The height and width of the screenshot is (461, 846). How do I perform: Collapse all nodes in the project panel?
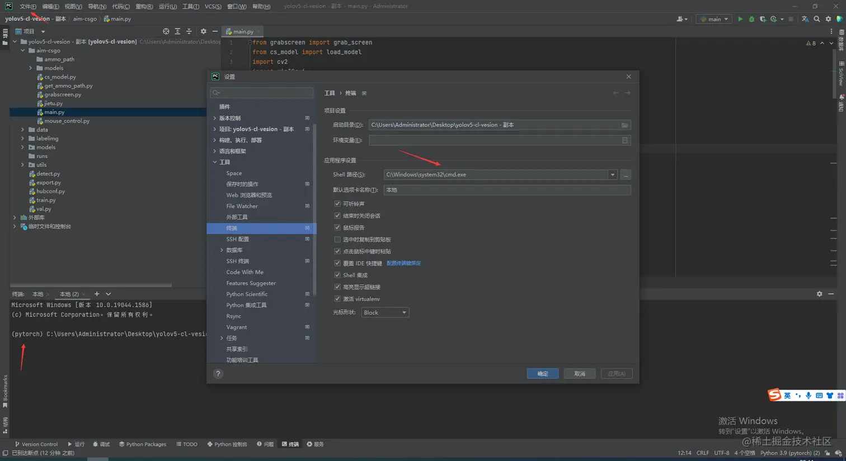[x=189, y=31]
